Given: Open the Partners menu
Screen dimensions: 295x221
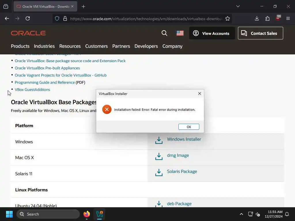Looking at the screenshot, I should click(121, 46).
